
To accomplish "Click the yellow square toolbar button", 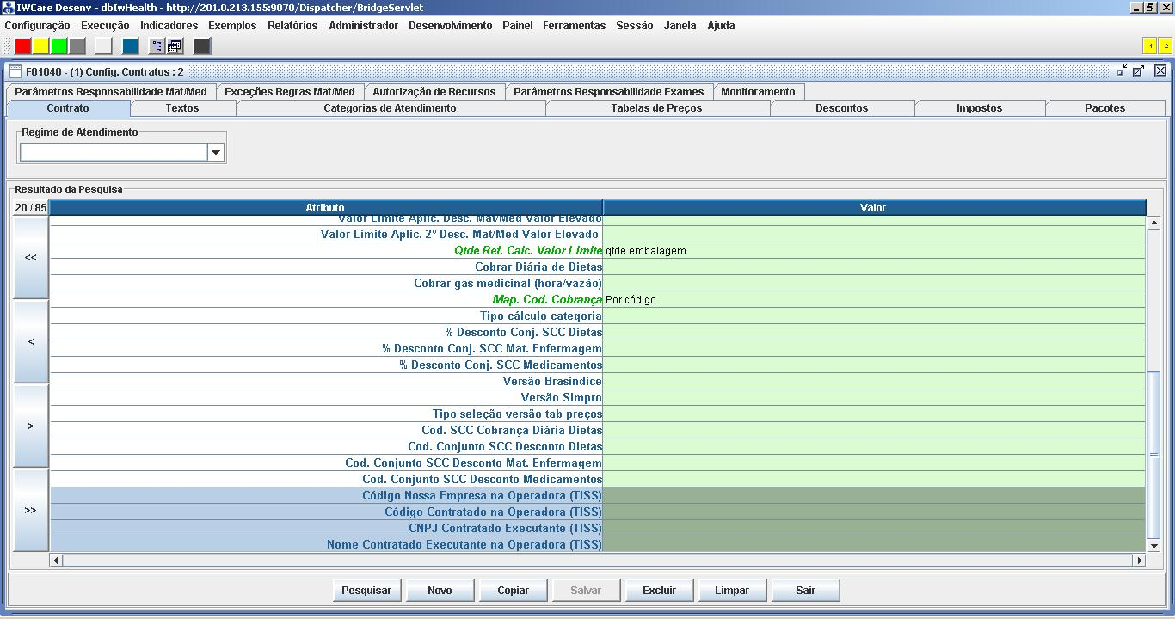I will (41, 46).
